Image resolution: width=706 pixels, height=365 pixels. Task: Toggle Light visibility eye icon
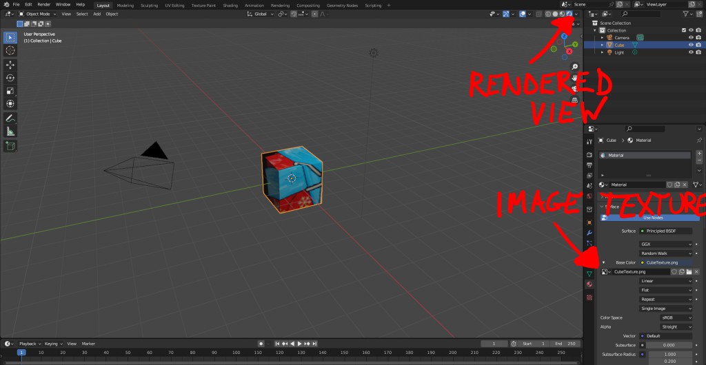(x=691, y=52)
